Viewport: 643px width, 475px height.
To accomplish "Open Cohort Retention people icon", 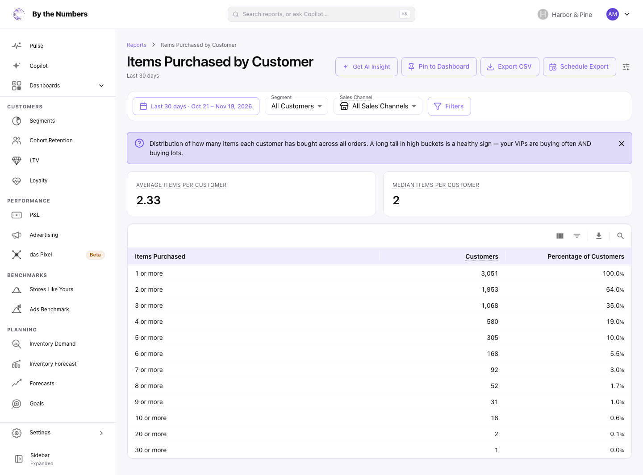I will 17,140.
